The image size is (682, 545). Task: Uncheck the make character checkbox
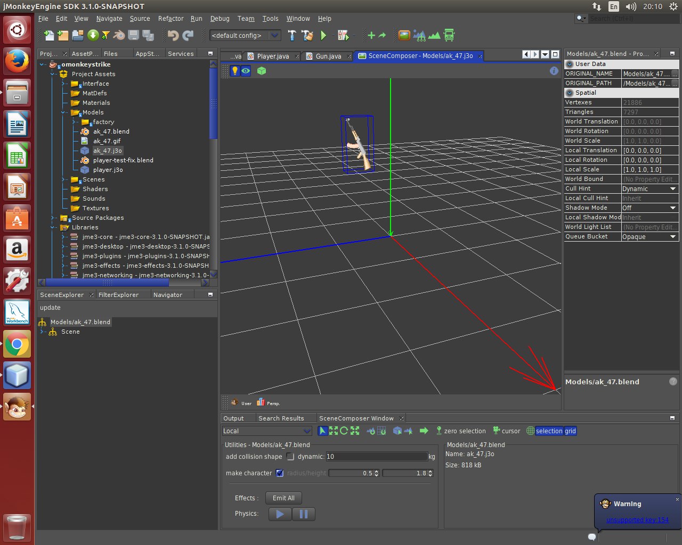279,473
